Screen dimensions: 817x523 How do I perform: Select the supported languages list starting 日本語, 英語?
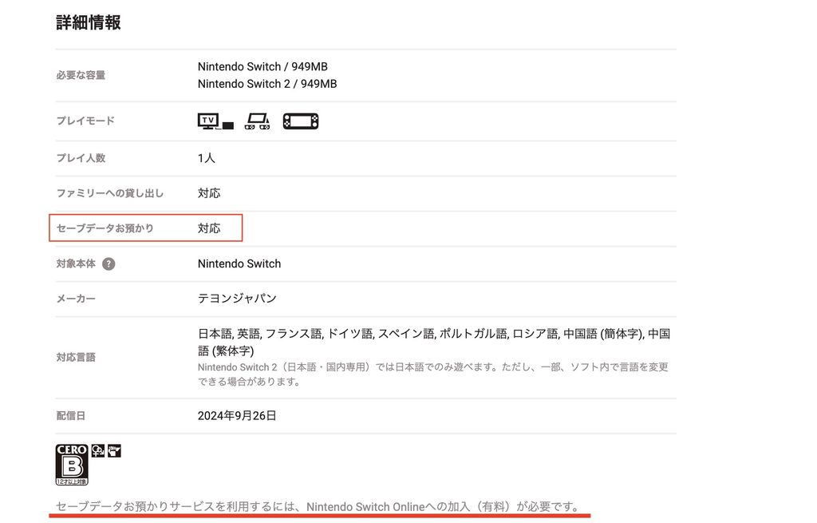[x=434, y=342]
